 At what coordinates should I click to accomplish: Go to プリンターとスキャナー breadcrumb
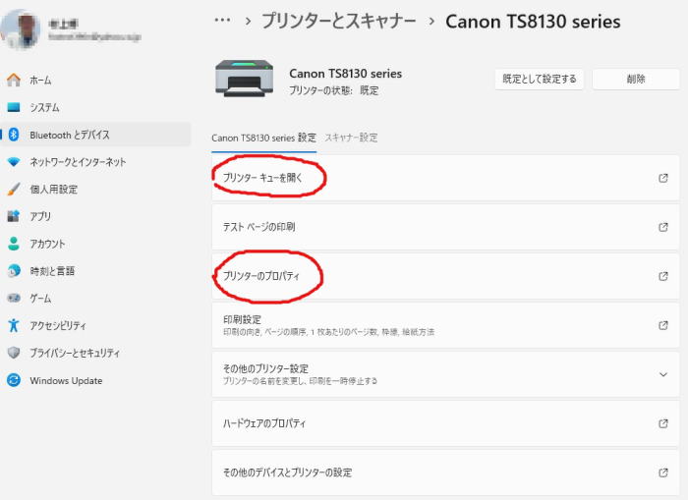[339, 21]
